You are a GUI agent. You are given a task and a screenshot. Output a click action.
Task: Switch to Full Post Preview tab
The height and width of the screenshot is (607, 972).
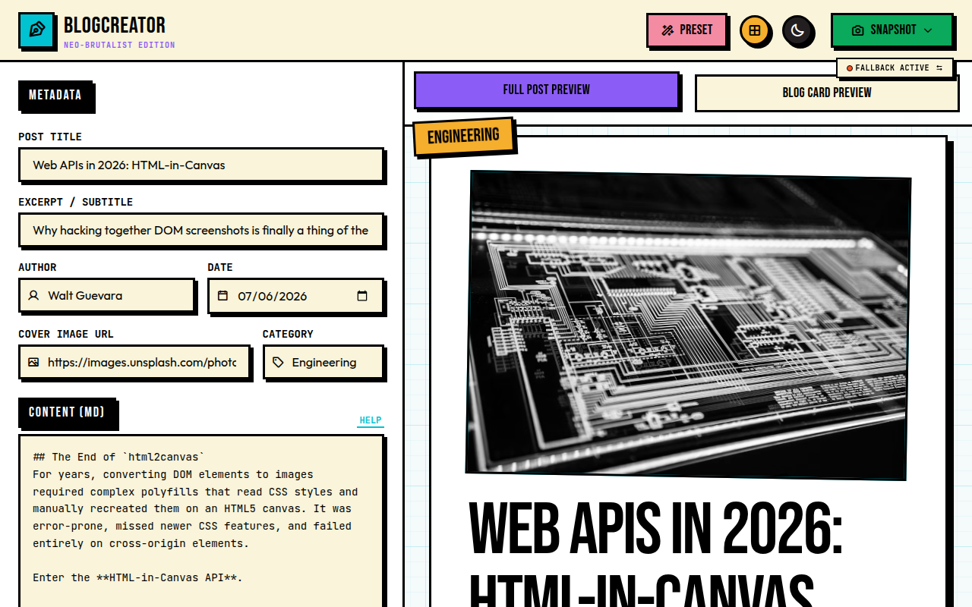tap(546, 90)
